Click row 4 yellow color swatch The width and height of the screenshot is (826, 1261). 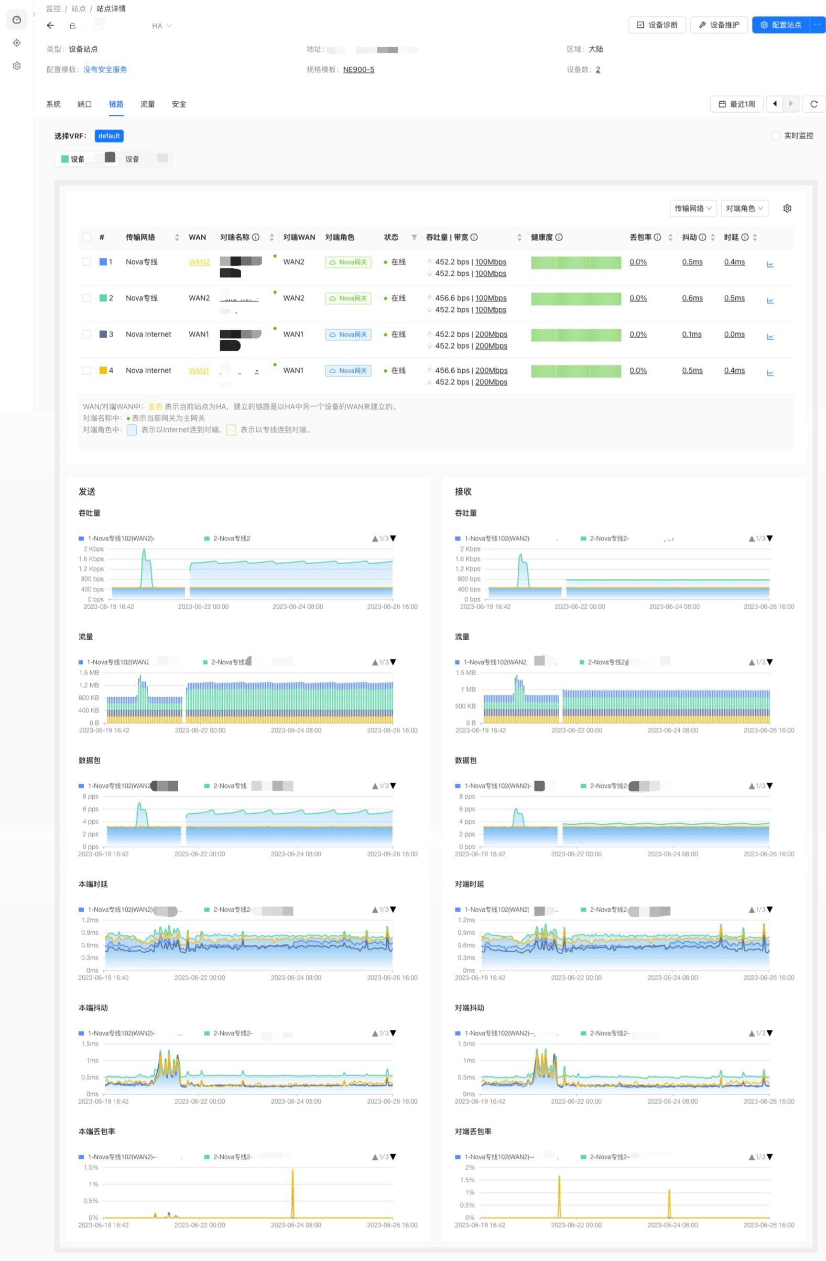pyautogui.click(x=103, y=370)
